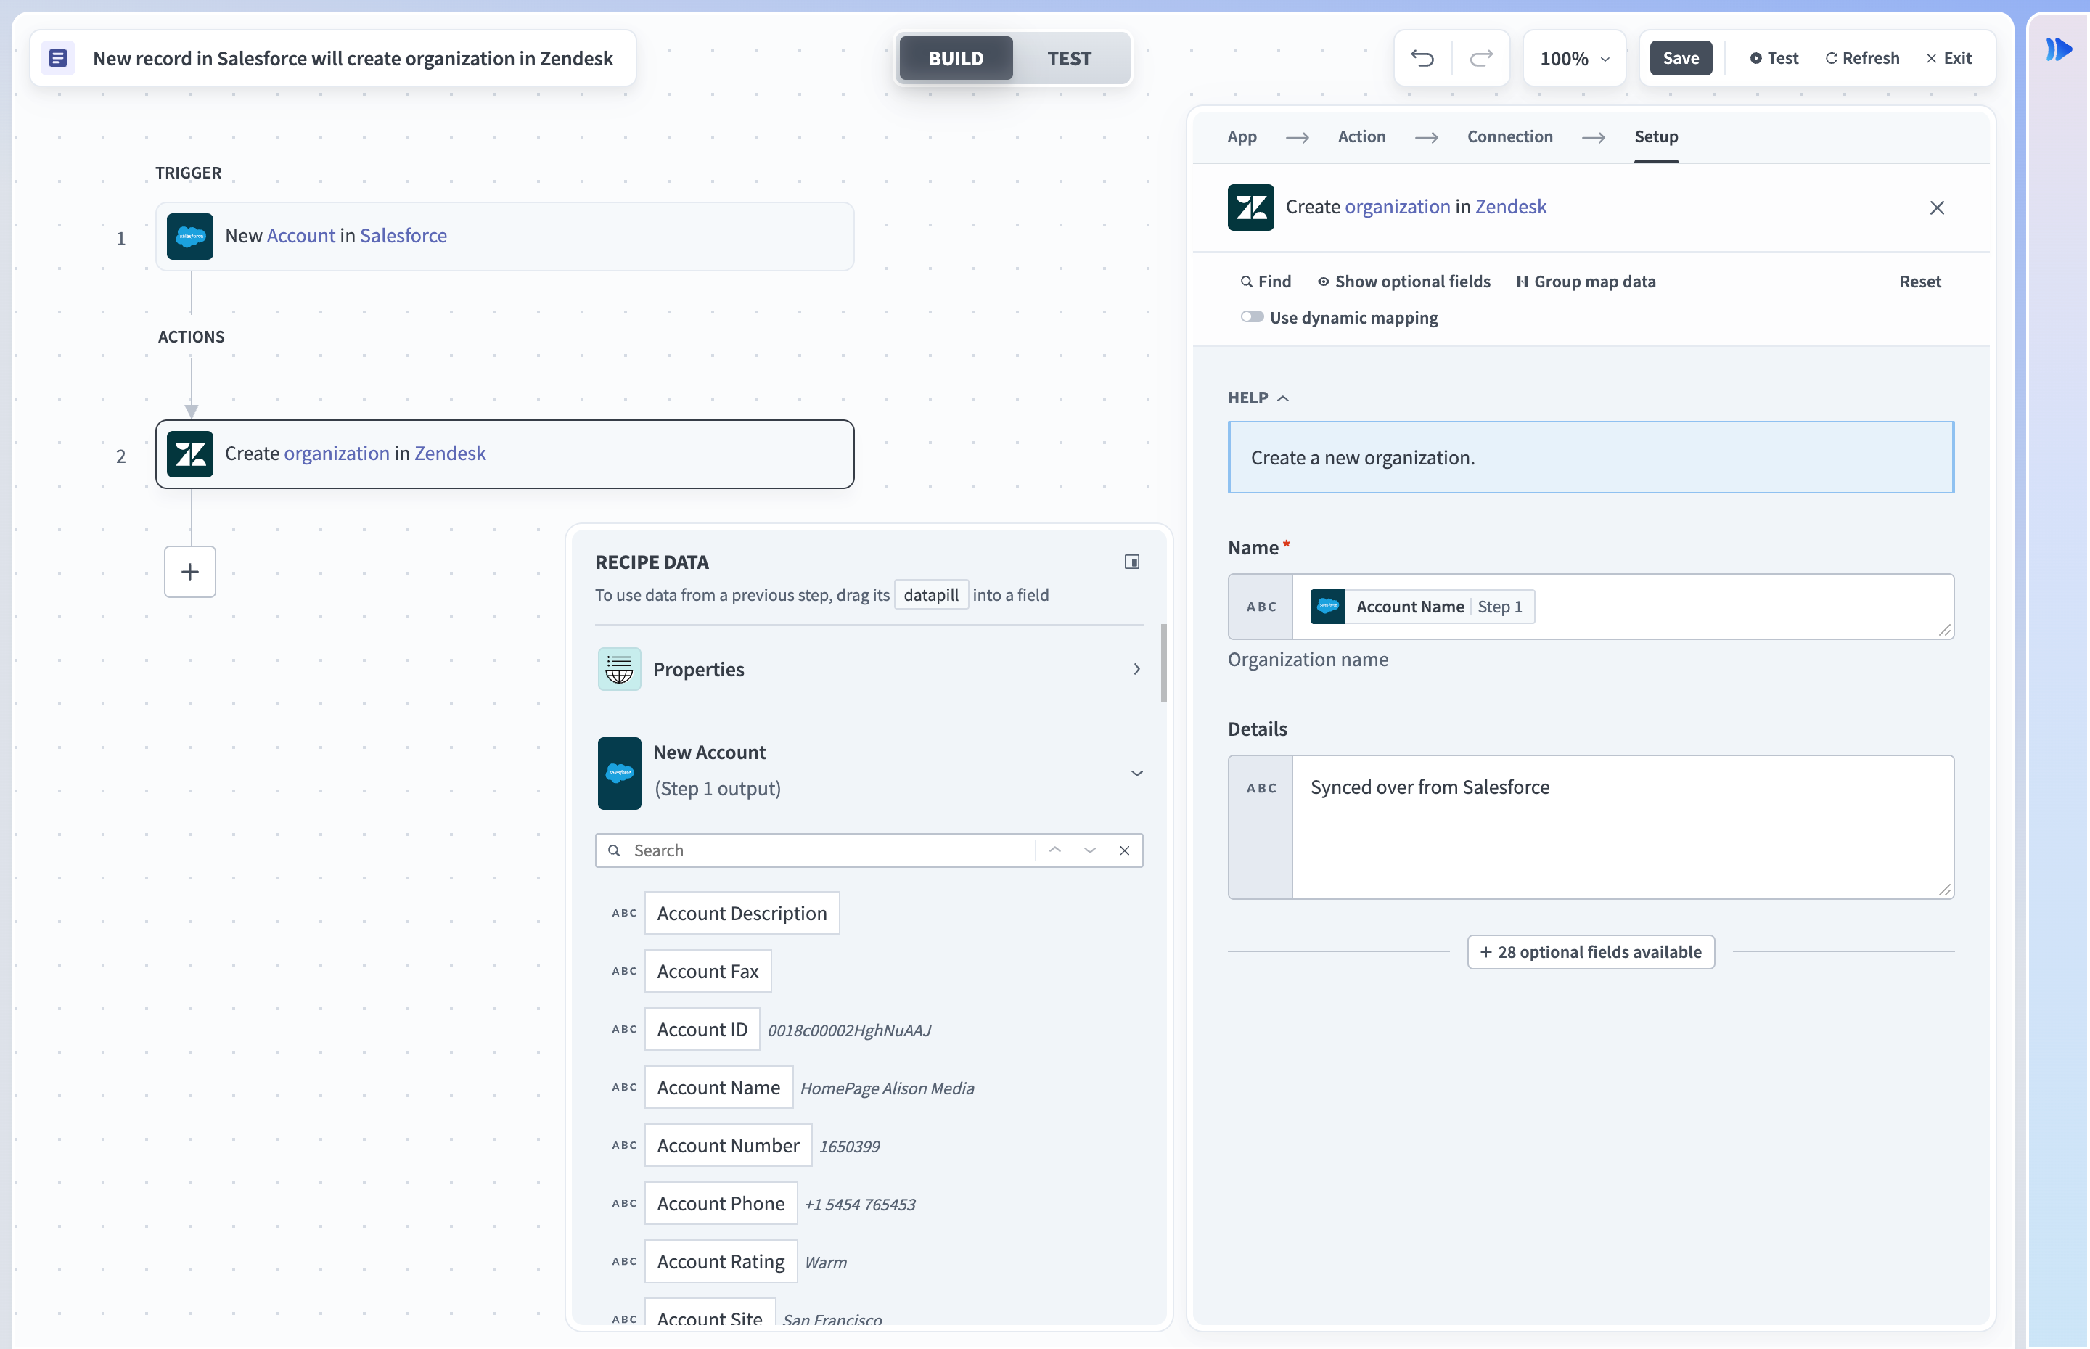Select the New Account trigger step card
The width and height of the screenshot is (2090, 1349).
tap(504, 237)
